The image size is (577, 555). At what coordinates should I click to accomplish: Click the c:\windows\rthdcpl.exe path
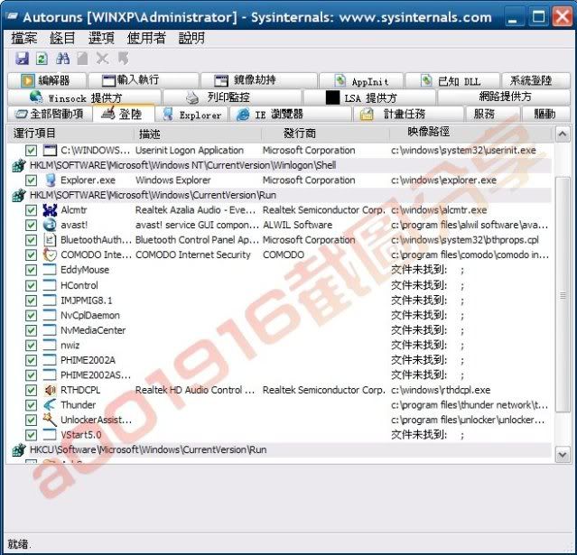coord(441,390)
